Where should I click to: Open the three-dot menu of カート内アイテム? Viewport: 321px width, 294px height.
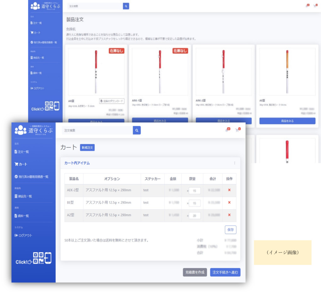tap(234, 163)
